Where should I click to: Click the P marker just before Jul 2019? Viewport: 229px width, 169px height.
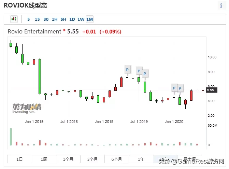(139, 71)
